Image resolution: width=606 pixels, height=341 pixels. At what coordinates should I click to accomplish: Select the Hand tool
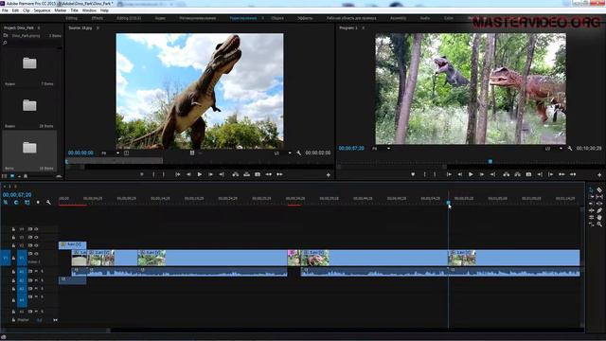tap(599, 217)
